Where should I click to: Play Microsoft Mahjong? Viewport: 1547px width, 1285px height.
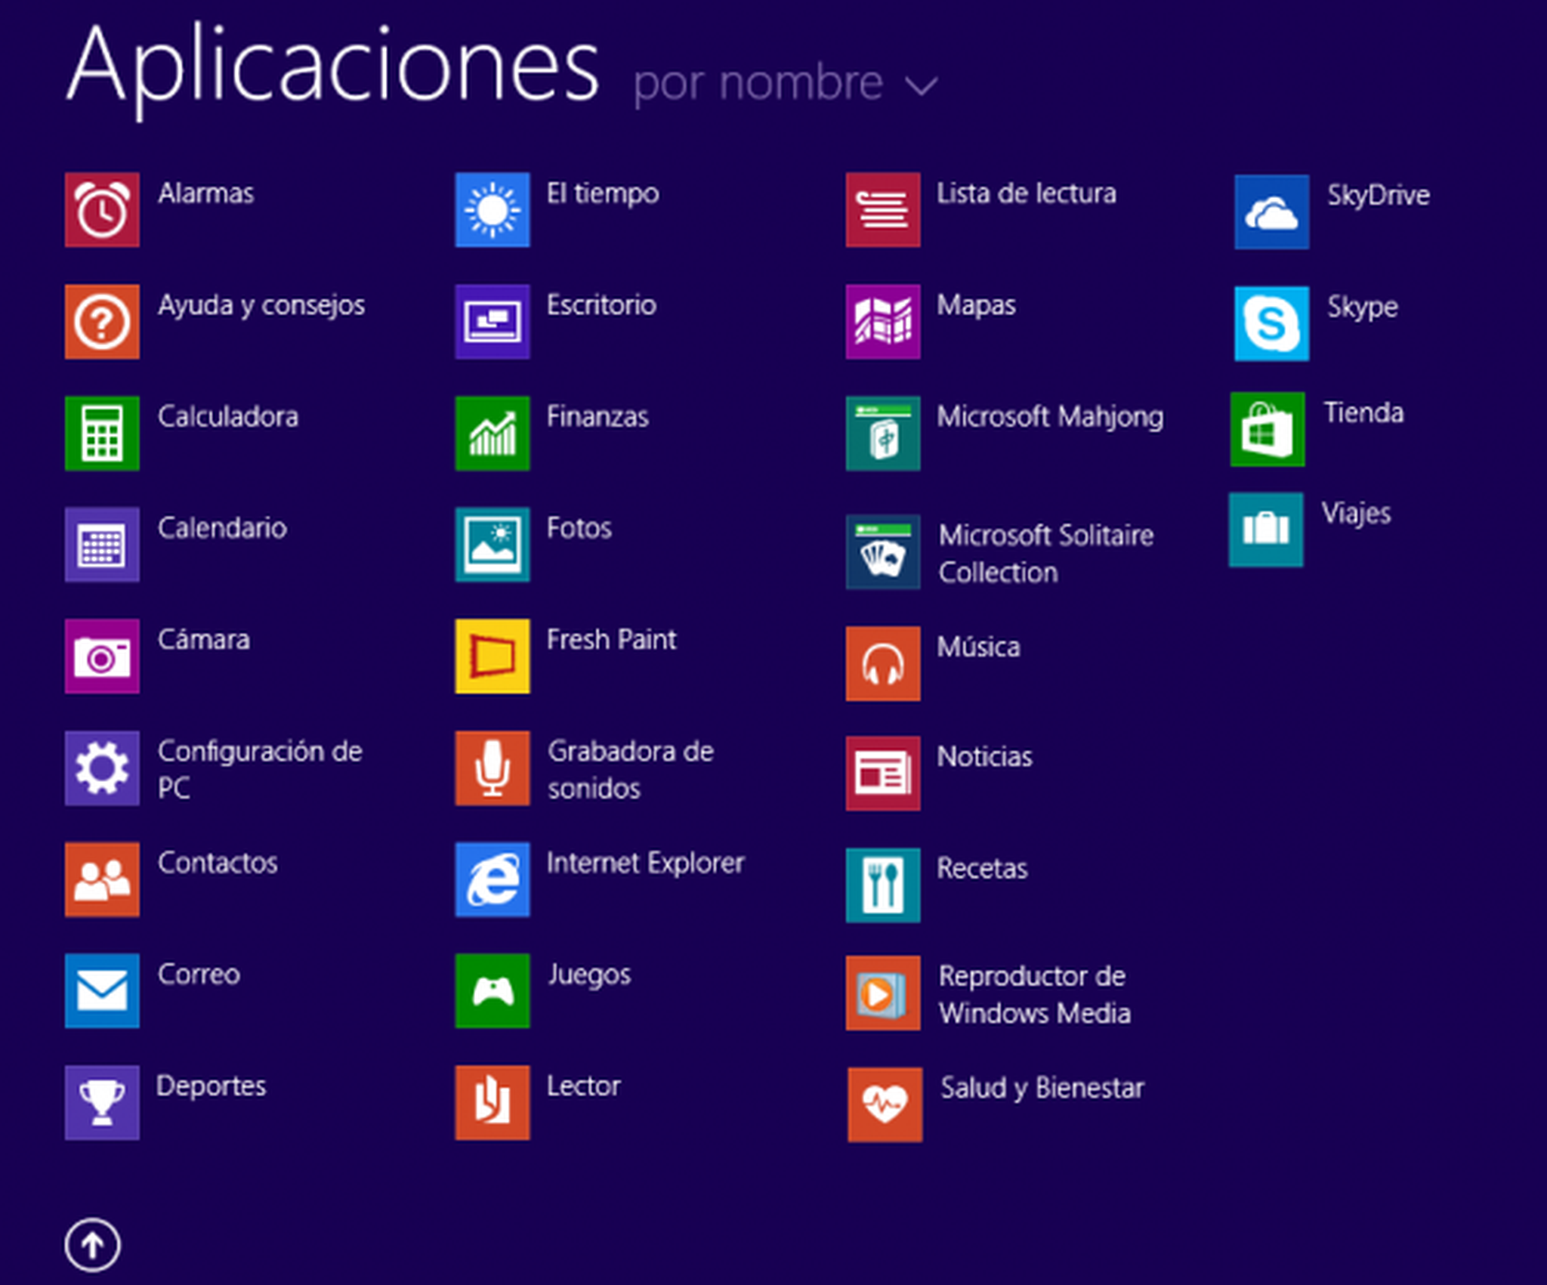pos(882,431)
